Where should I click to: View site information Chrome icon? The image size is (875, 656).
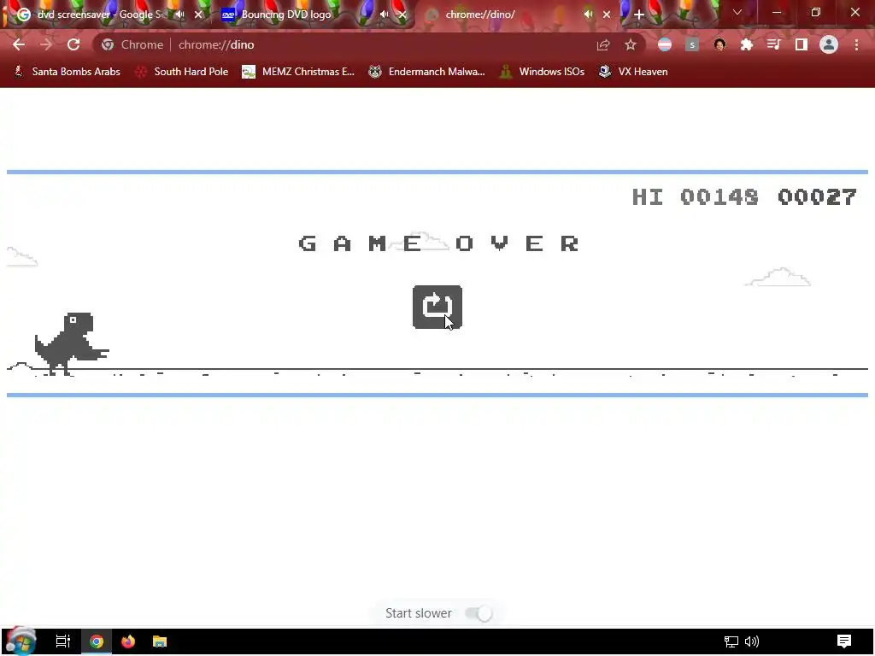pyautogui.click(x=108, y=44)
